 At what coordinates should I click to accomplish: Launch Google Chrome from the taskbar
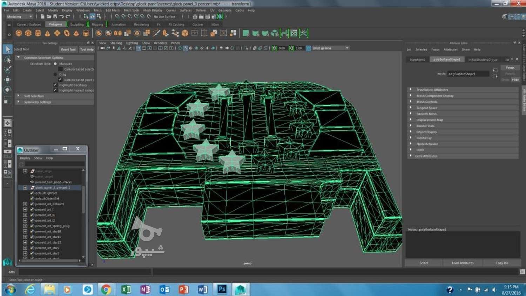pyautogui.click(x=106, y=289)
